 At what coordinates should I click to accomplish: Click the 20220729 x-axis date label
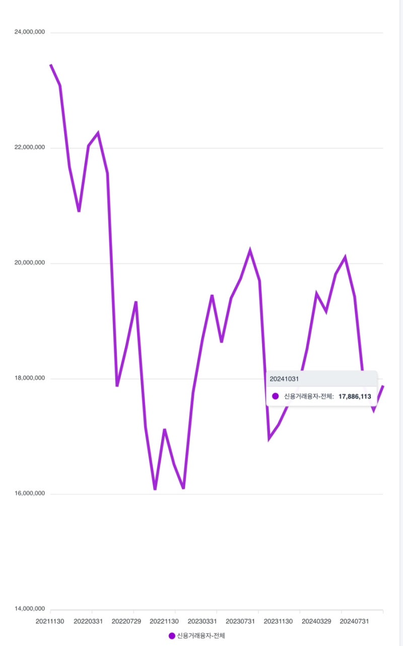tap(126, 622)
